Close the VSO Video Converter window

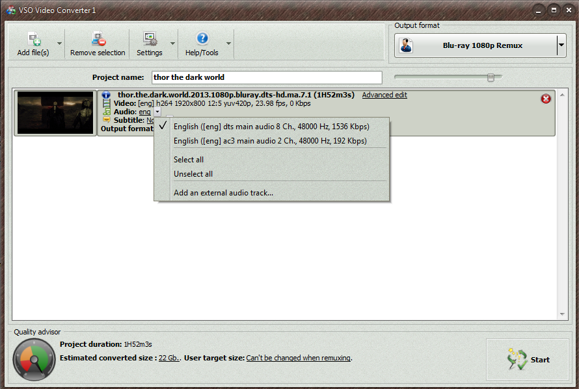pos(569,10)
